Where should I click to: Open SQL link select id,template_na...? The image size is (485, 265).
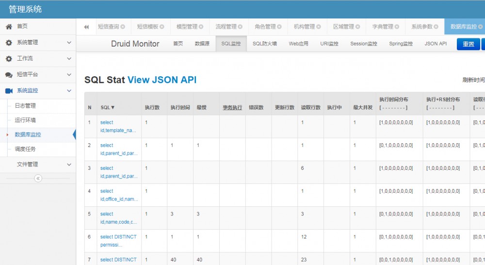click(118, 126)
